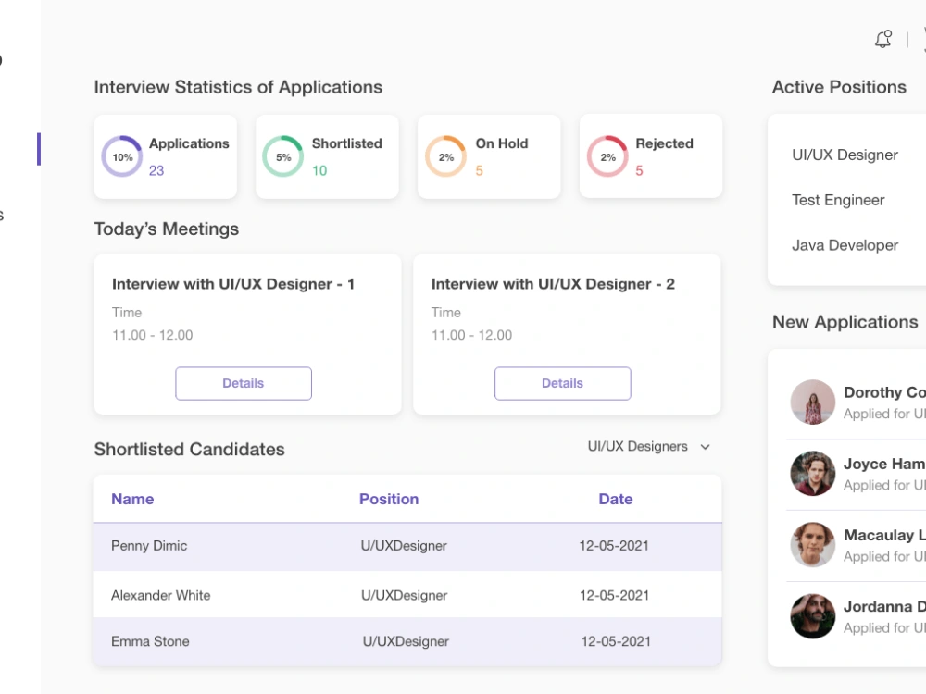Open the notifications bell icon
926x694 pixels.
[882, 39]
